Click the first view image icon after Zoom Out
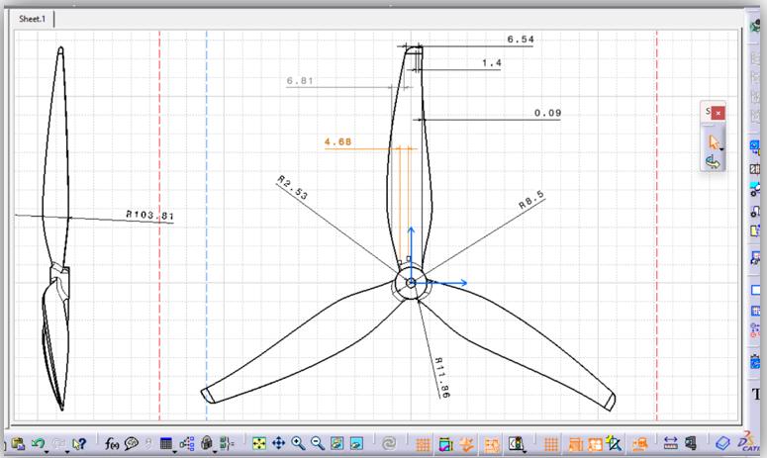The height and width of the screenshot is (458, 767). (337, 443)
